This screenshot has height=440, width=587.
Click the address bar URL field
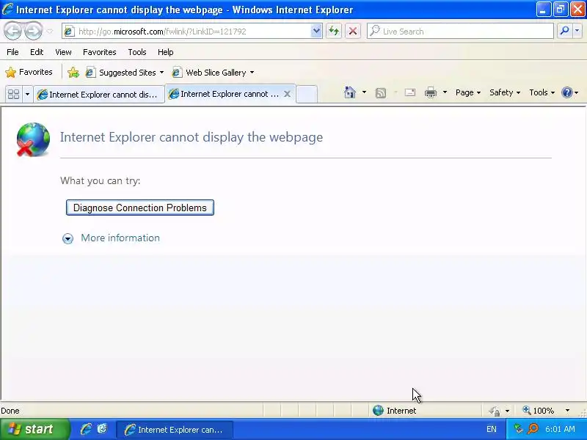(x=187, y=32)
